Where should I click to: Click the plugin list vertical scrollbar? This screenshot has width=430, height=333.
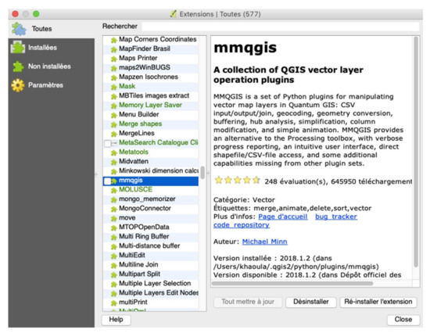[202, 174]
